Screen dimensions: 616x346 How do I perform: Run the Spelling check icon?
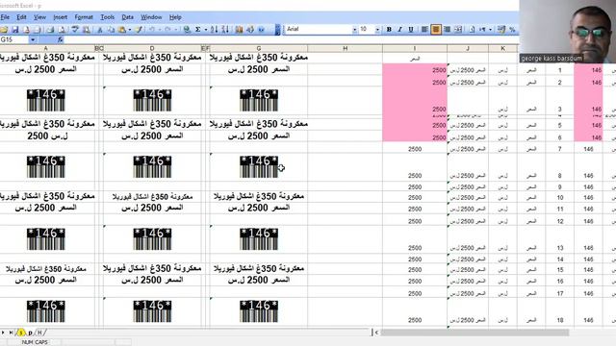point(75,30)
